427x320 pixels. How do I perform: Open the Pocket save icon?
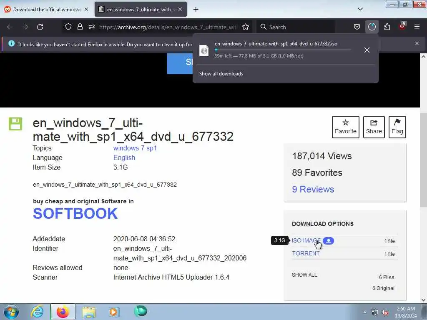(x=357, y=27)
